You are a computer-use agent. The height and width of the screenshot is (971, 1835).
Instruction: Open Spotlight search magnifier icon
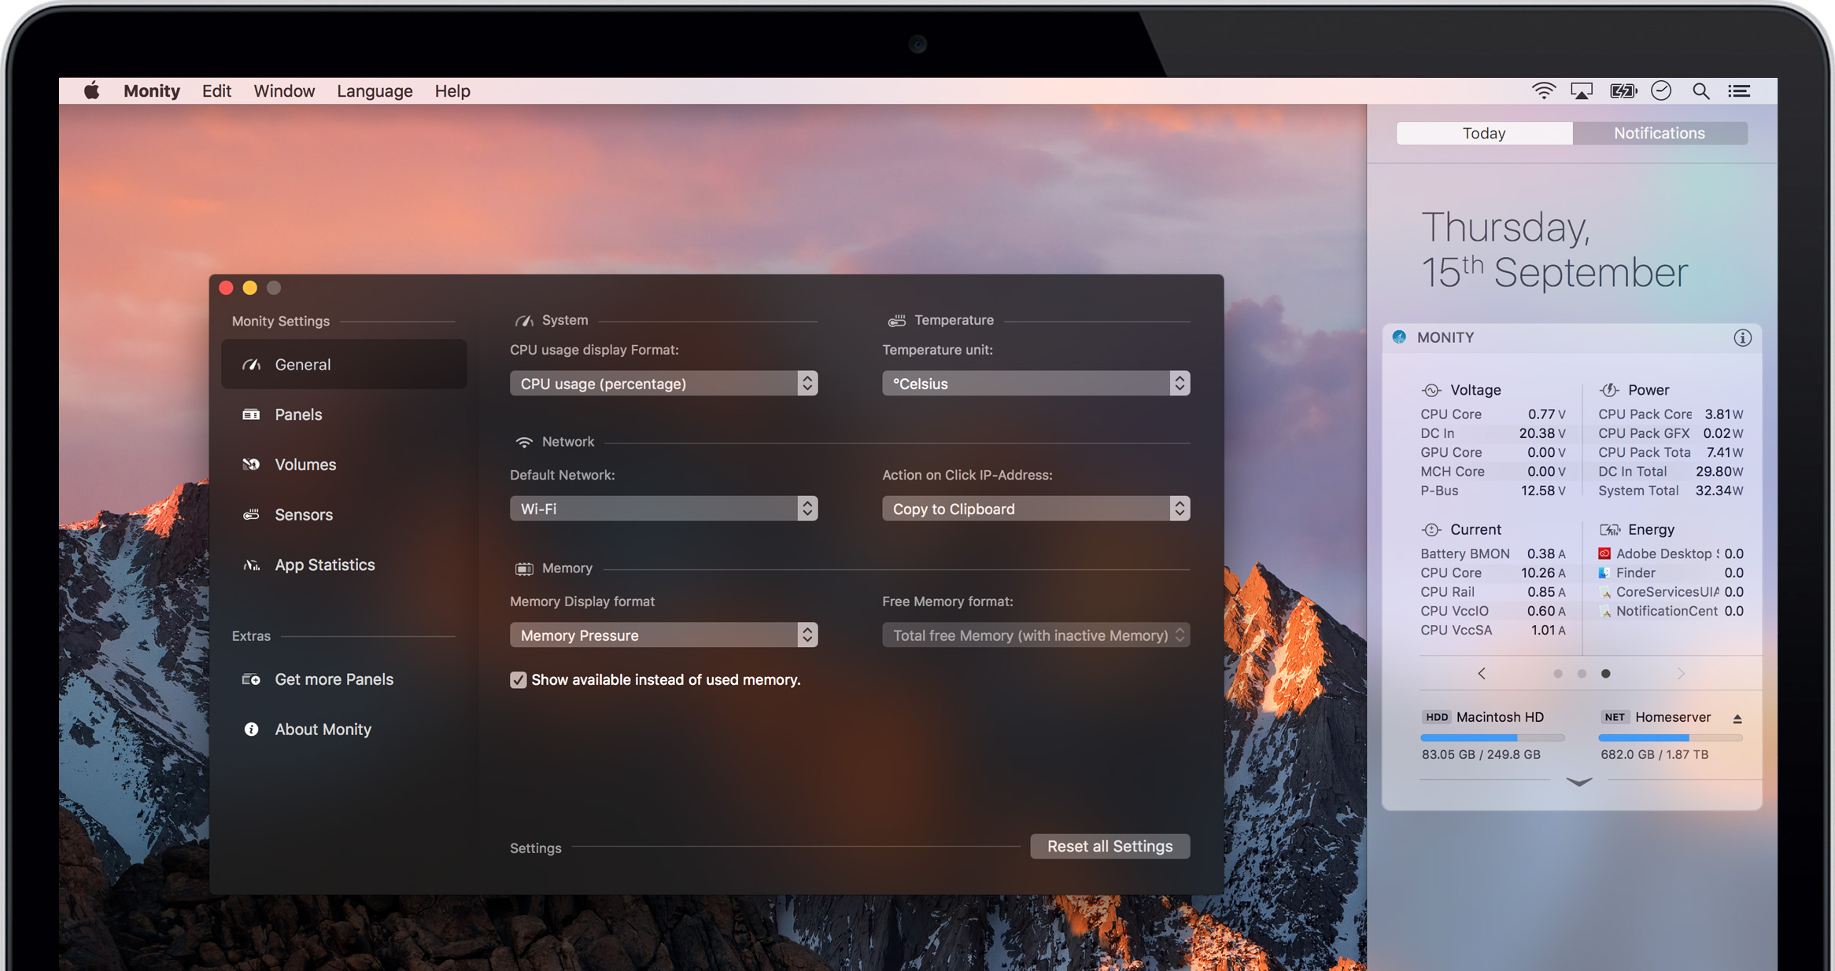point(1700,91)
